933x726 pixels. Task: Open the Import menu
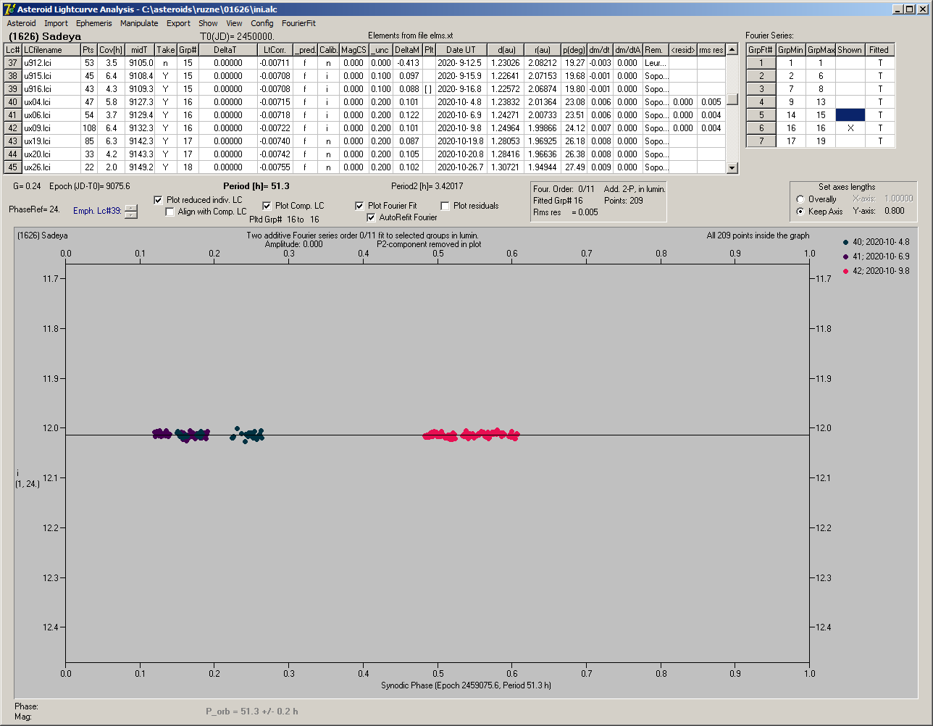point(56,23)
